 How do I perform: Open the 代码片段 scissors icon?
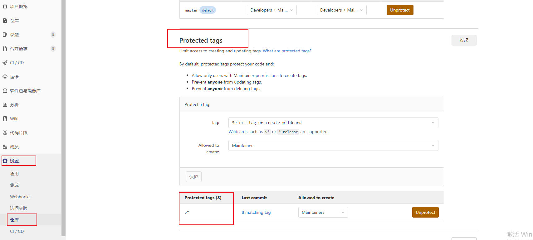click(x=5, y=133)
